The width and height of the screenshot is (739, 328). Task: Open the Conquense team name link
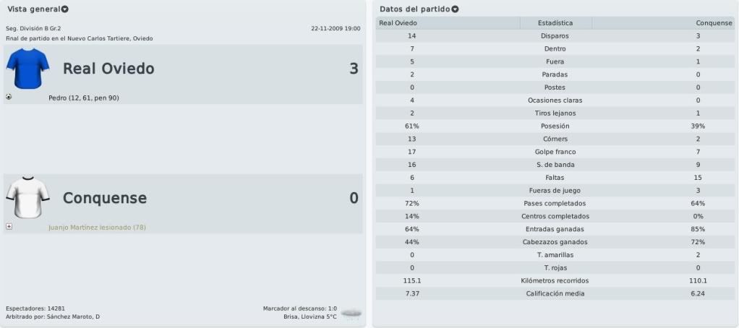pos(105,198)
